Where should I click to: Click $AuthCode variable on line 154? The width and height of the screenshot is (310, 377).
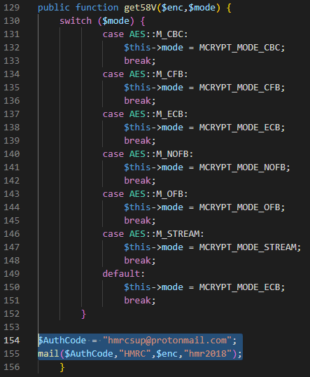click(62, 341)
